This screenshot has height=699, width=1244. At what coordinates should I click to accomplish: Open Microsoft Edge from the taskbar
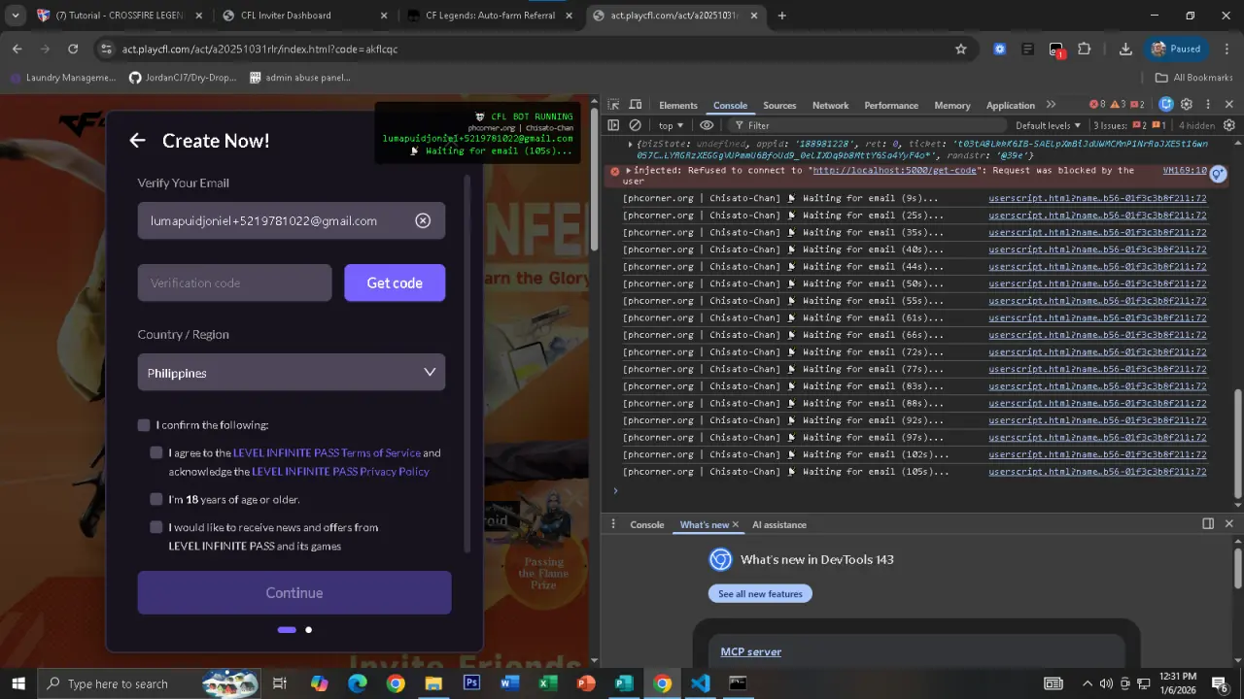coord(358,683)
